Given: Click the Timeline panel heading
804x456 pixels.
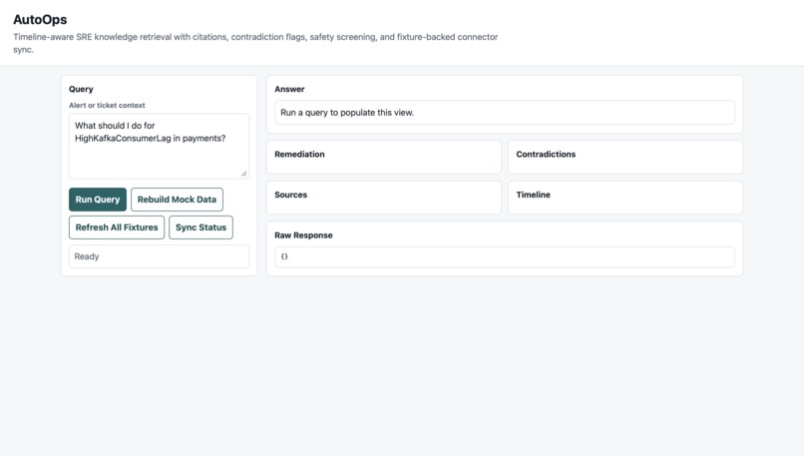Looking at the screenshot, I should pos(534,195).
